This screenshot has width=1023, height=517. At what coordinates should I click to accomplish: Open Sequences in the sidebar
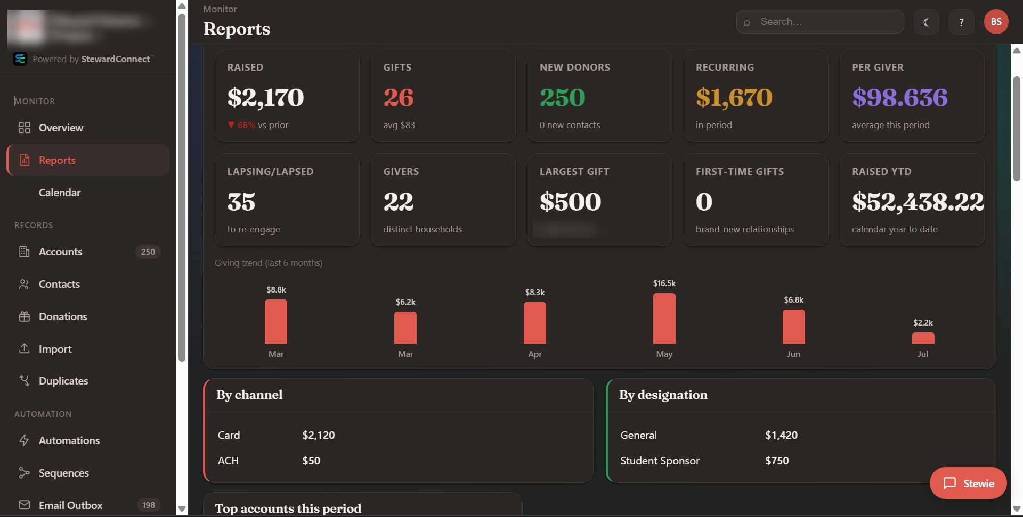point(88,473)
